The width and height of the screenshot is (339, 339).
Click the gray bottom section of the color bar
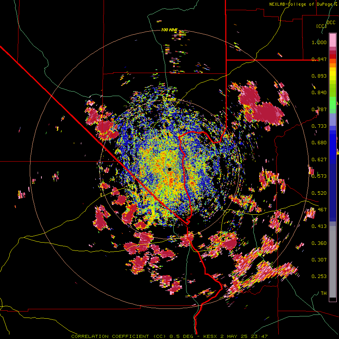pyautogui.click(x=333, y=262)
